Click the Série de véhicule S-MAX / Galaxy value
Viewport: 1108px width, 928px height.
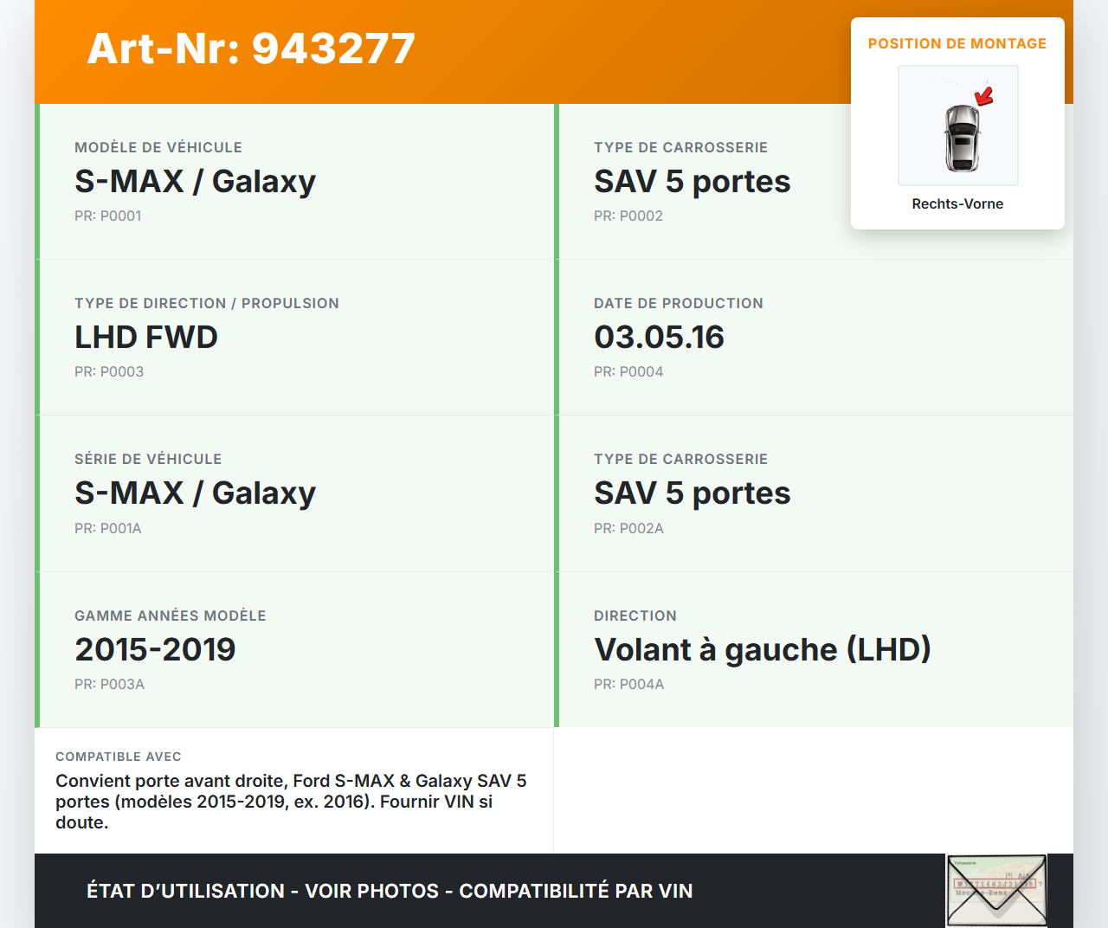click(195, 493)
